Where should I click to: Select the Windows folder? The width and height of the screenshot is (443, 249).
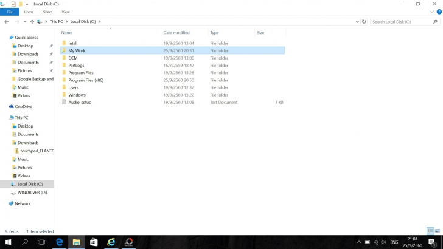point(172,95)
